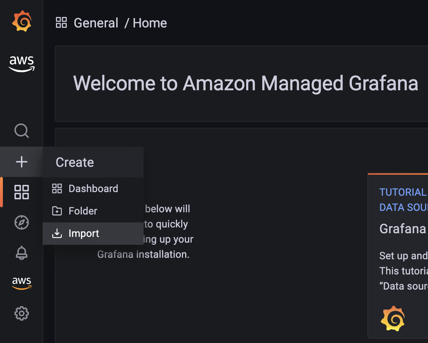This screenshot has height=343, width=428.
Task: Click the plus Create icon in sidebar
Action: pyautogui.click(x=22, y=162)
